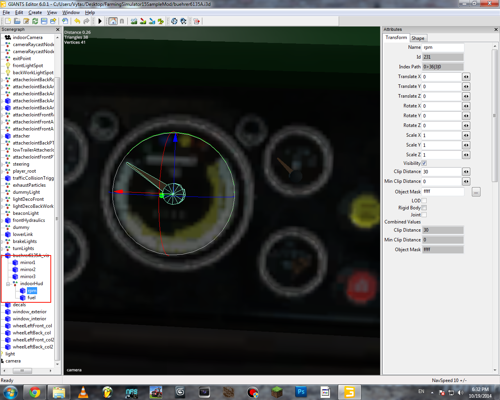Viewport: 500px width, 400px height.
Task: Click the Translate X stepper arrows
Action: [466, 77]
